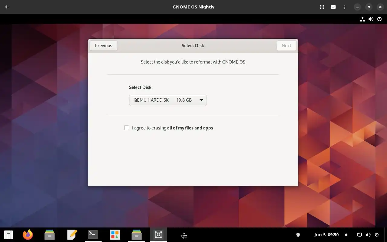Open the clock showing Jun 5 09:50
Viewport: 387px width, 242px height.
327,235
